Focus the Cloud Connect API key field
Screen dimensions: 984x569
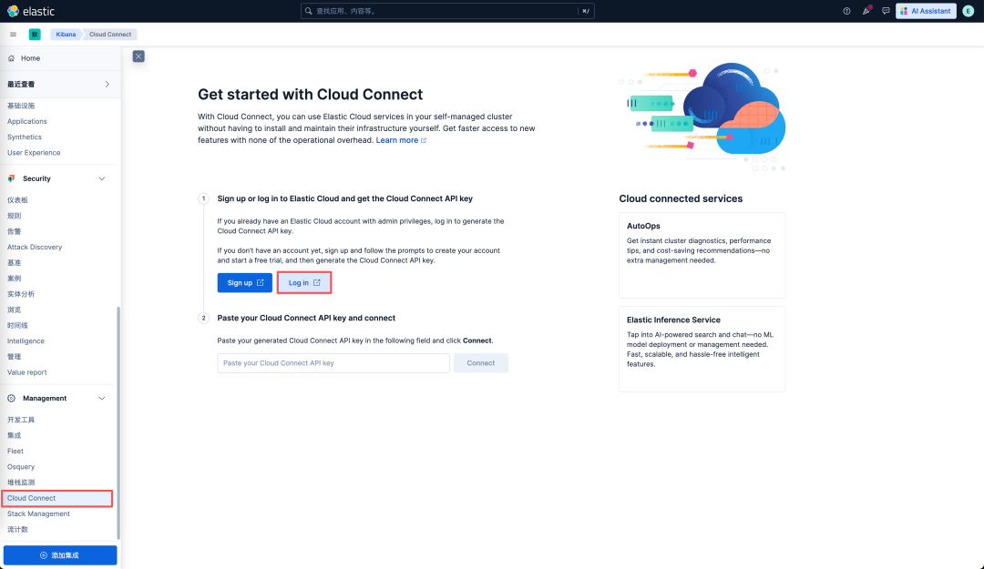pyautogui.click(x=333, y=363)
